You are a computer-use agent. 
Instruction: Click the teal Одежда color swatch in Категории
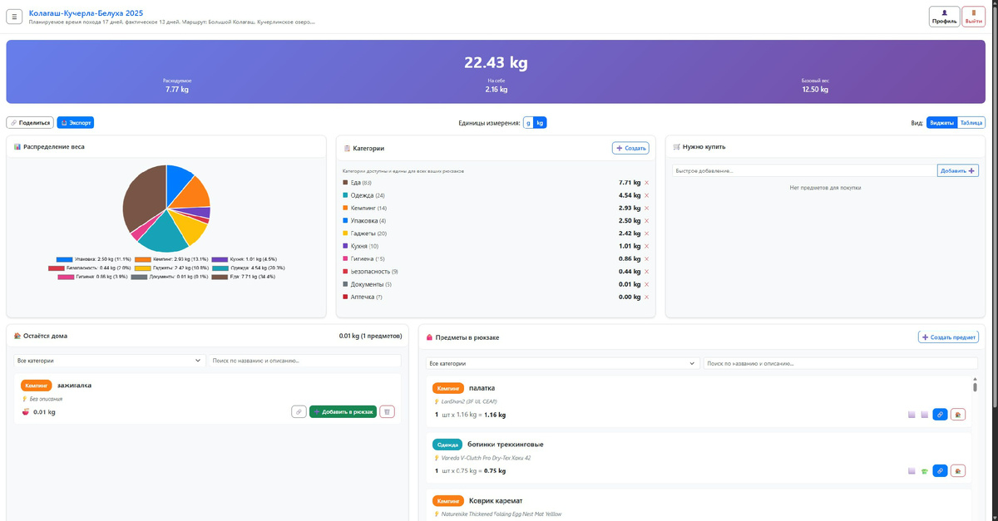(x=346, y=195)
